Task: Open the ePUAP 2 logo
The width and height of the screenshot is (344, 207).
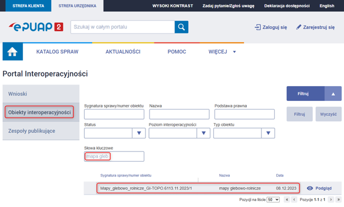Action: click(x=36, y=27)
